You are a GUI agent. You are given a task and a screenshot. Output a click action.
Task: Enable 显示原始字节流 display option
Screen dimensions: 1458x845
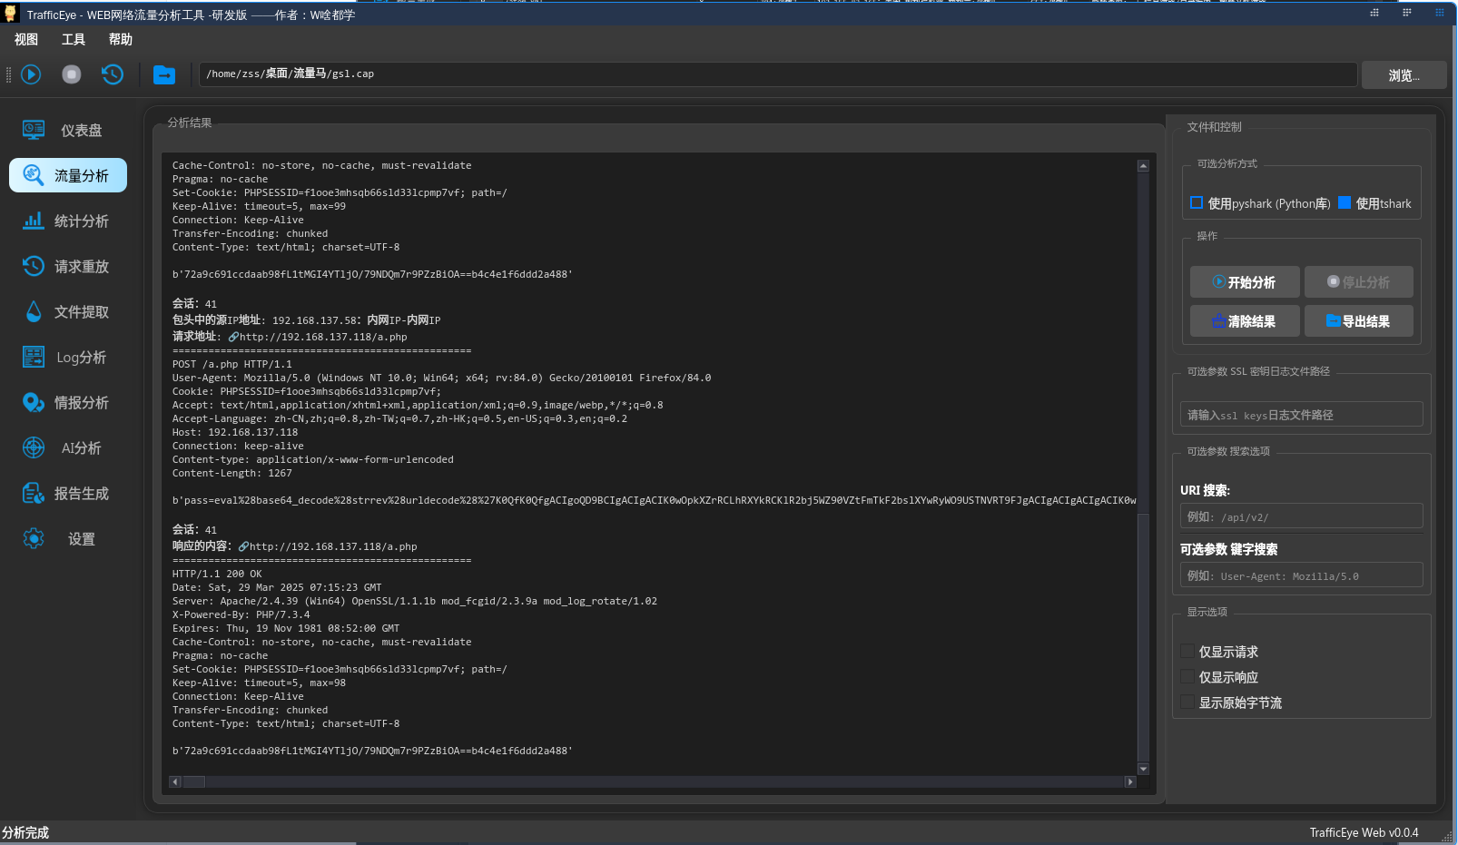click(1187, 702)
